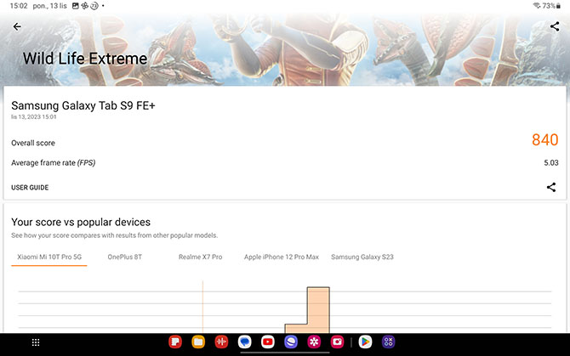Open the My Files folder app
The width and height of the screenshot is (570, 356).
point(198,342)
